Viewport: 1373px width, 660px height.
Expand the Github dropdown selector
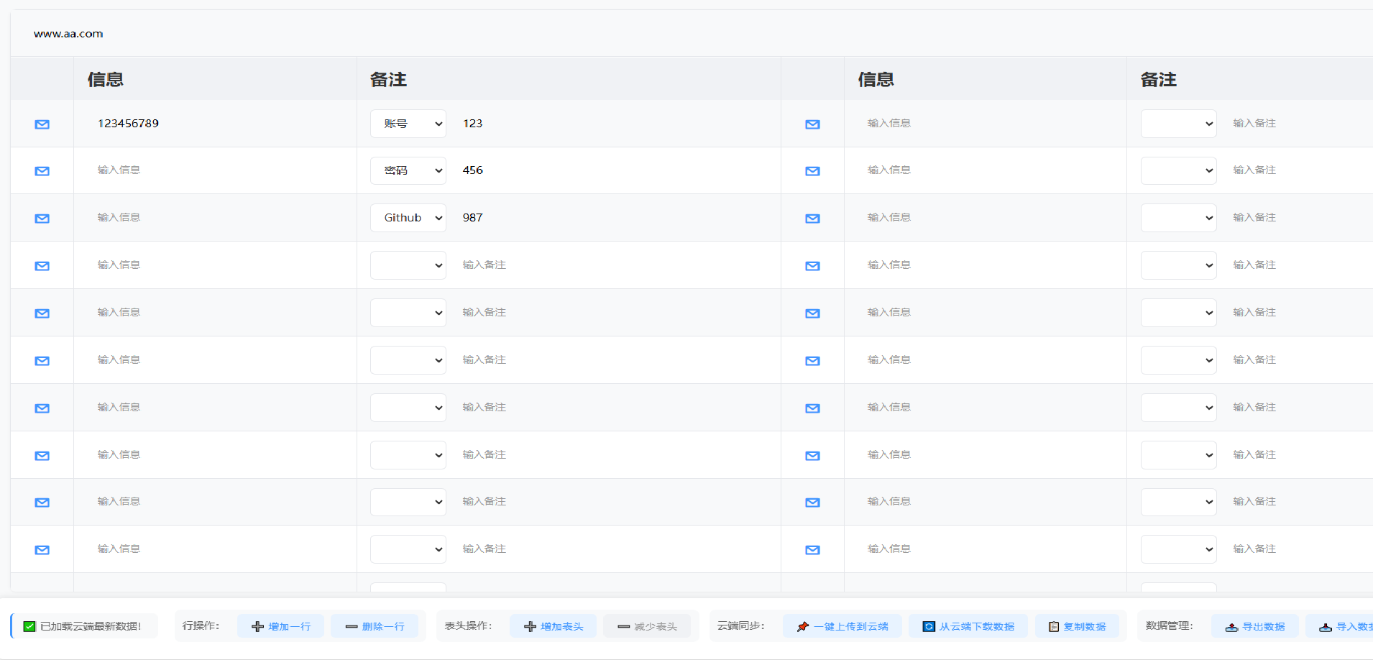[408, 218]
